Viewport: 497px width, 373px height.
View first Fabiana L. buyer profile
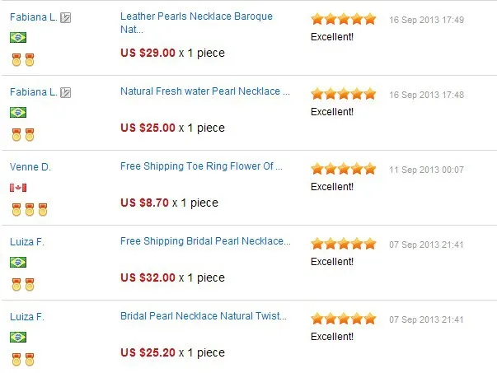pyautogui.click(x=33, y=17)
